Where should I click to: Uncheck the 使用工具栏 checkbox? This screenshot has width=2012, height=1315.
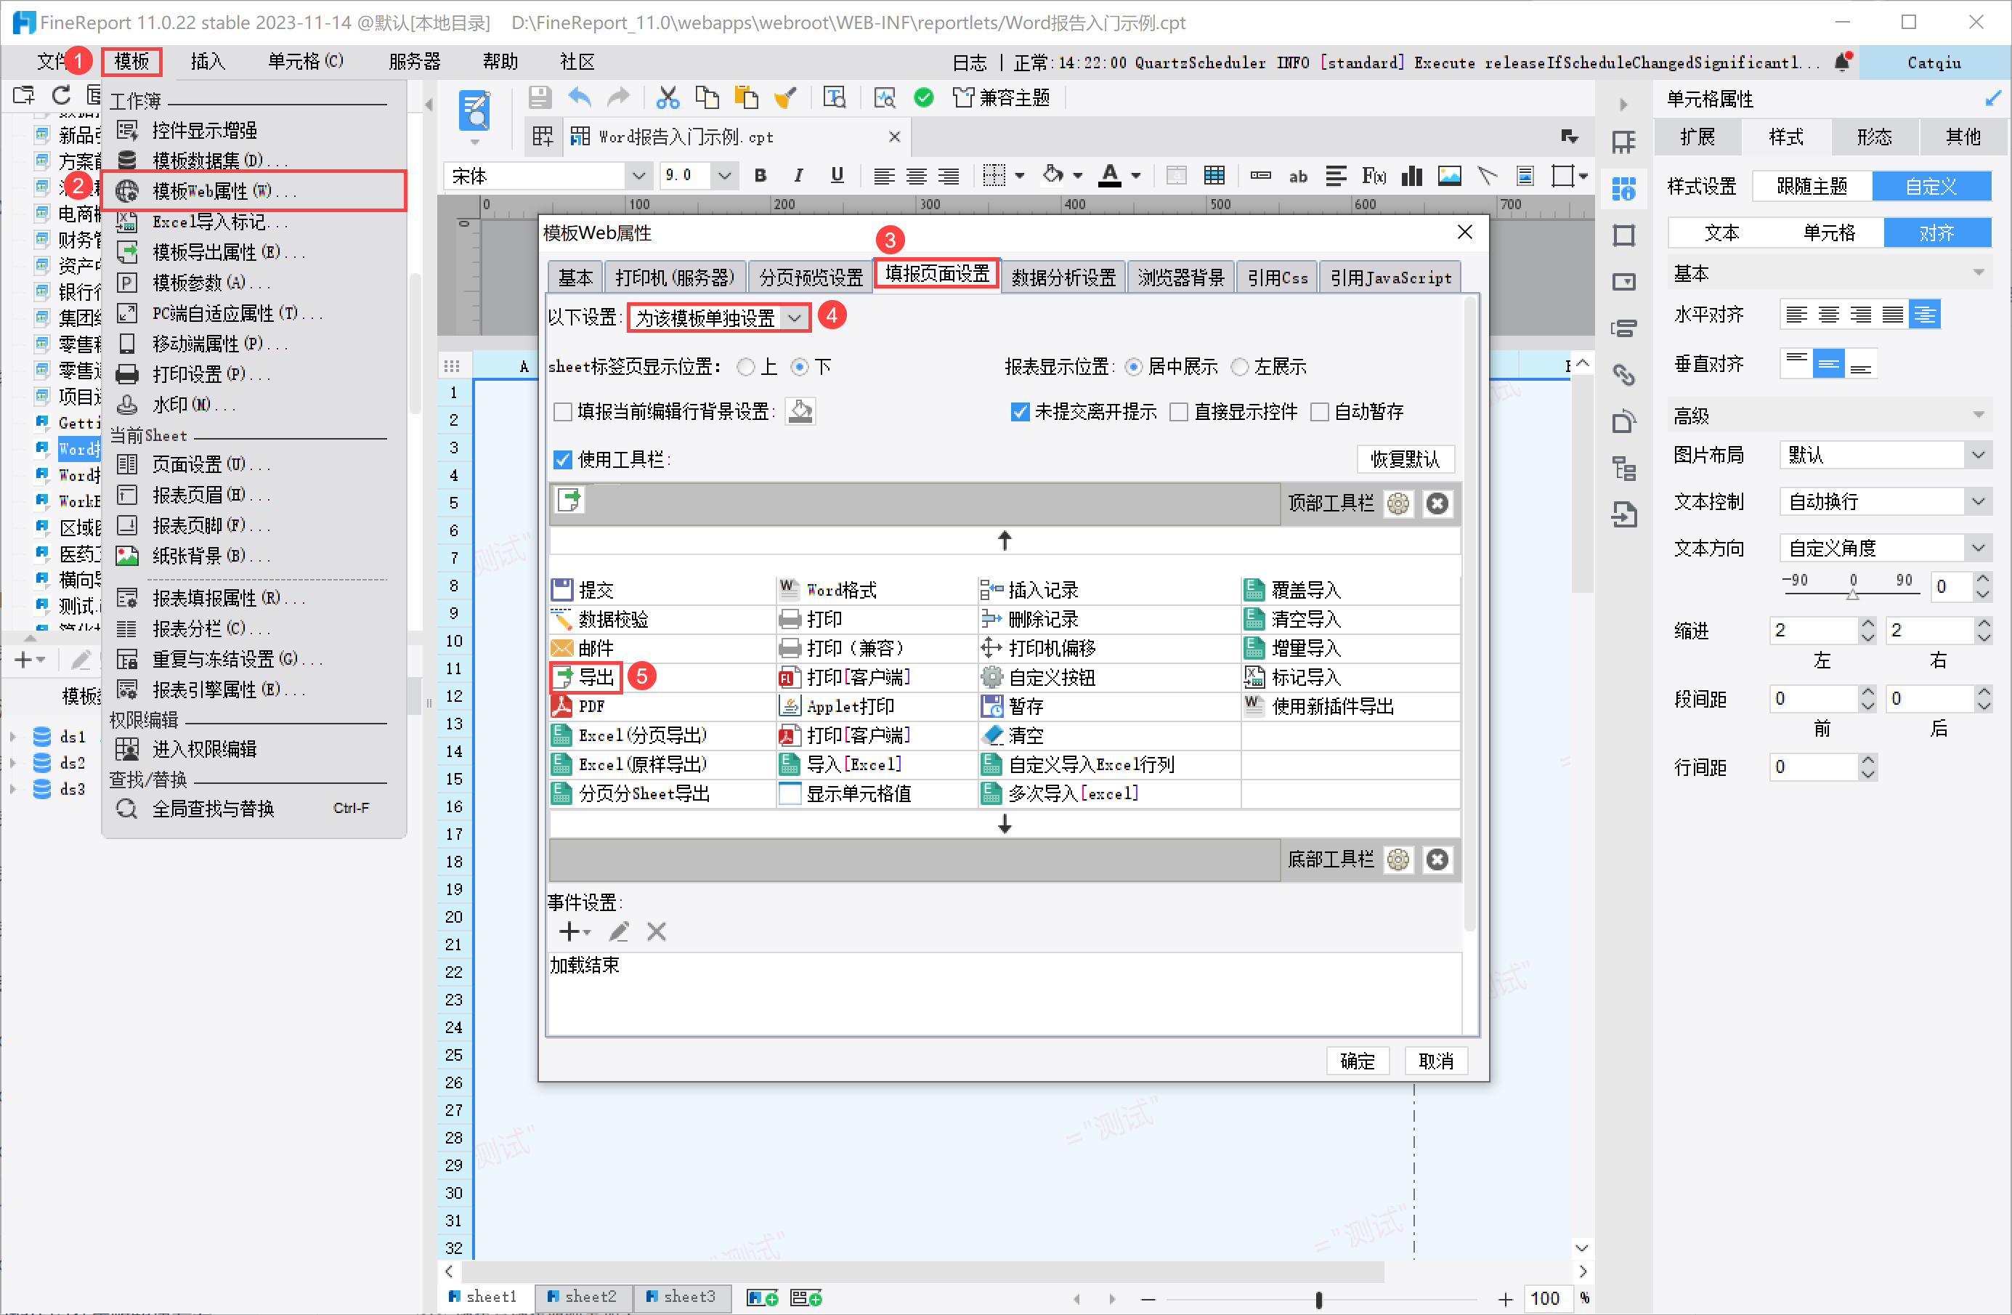click(563, 460)
